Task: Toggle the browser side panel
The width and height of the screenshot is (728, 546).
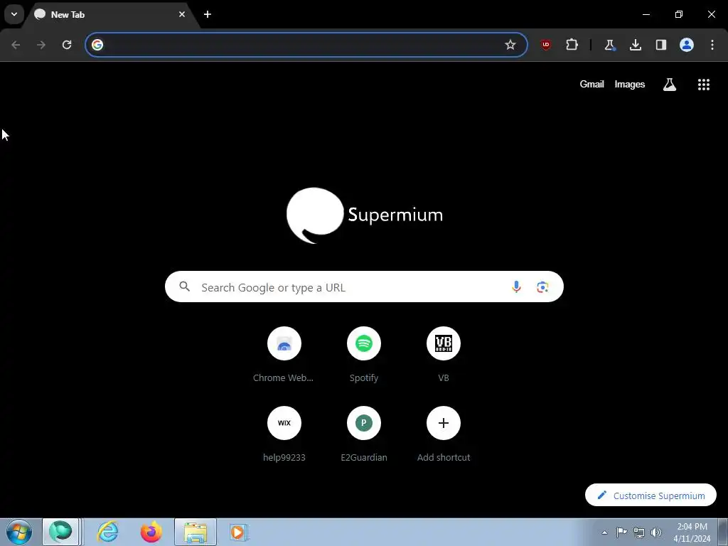Action: coord(660,45)
